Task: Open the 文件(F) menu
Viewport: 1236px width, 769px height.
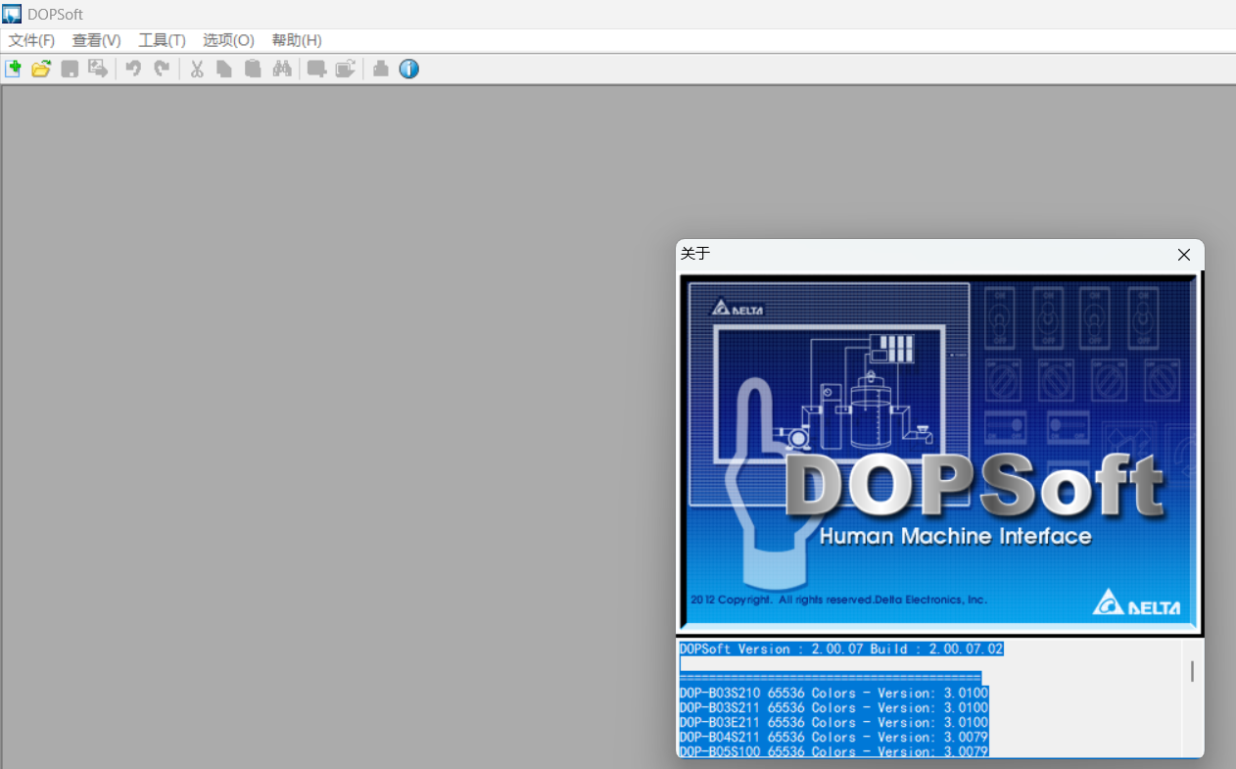Action: point(31,40)
